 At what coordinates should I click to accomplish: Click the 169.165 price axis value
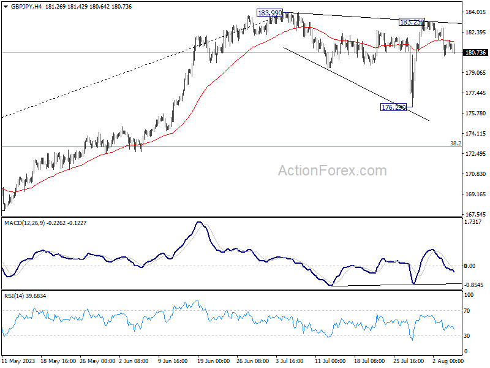point(476,194)
